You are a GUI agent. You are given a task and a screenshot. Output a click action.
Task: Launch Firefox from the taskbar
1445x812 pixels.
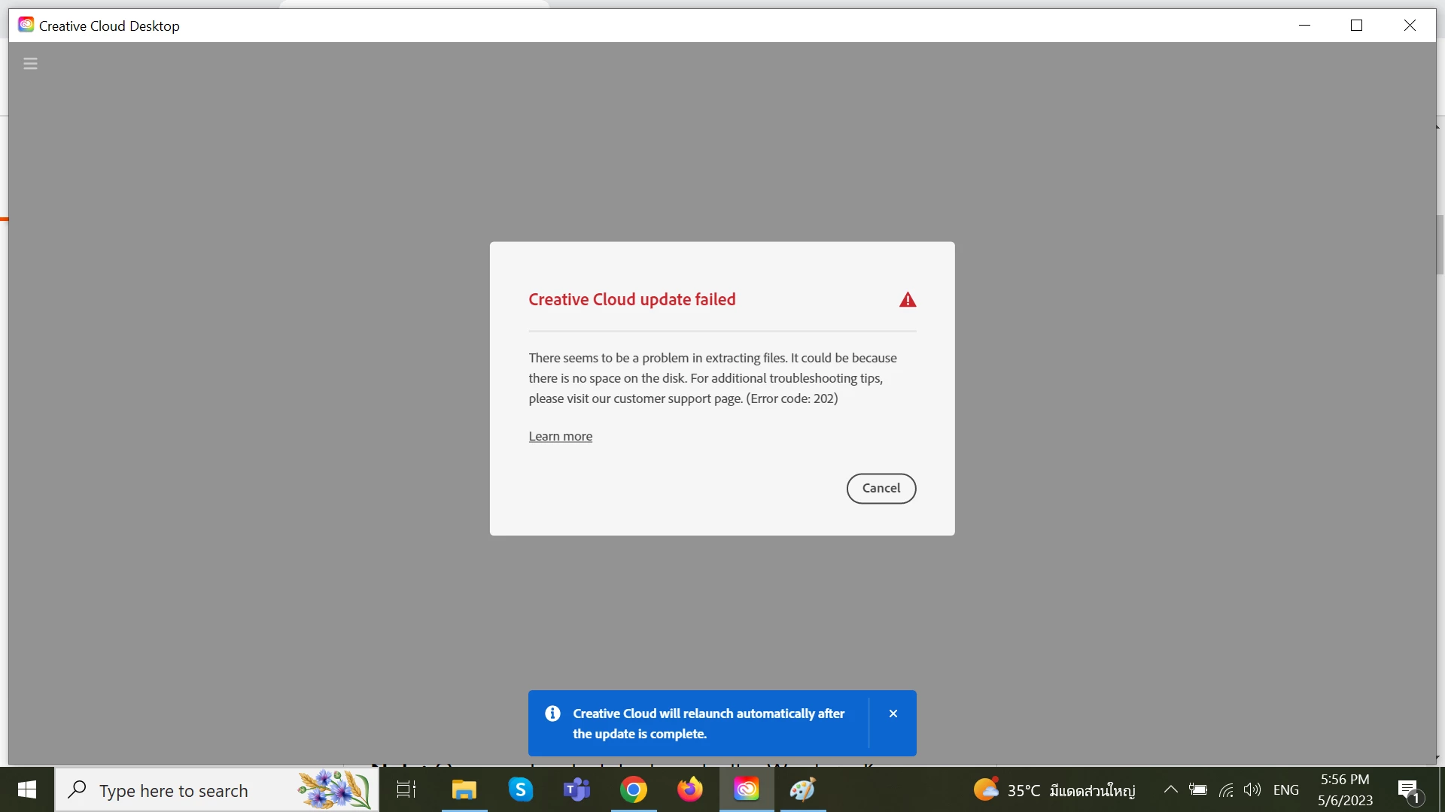(689, 789)
